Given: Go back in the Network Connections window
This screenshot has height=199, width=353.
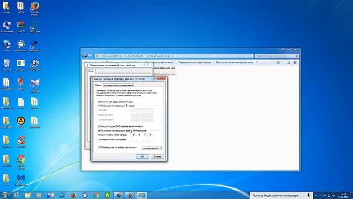Looking at the screenshot, I should pos(84,56).
